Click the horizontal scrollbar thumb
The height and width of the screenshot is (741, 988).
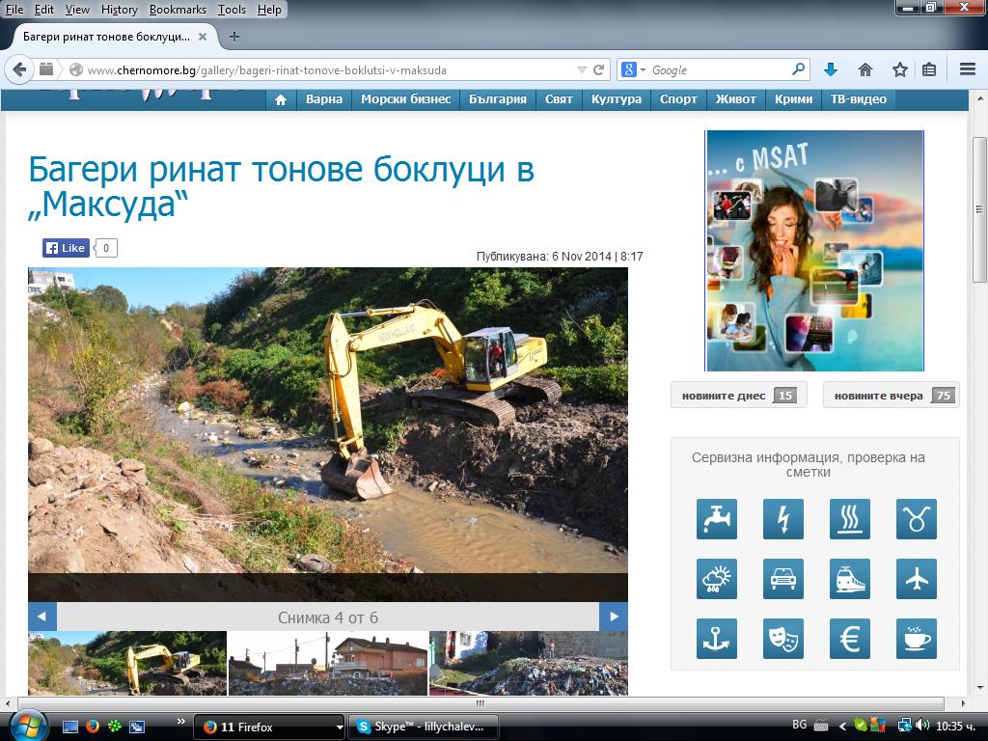tap(480, 703)
